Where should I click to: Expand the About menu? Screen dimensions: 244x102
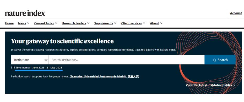click(156, 23)
